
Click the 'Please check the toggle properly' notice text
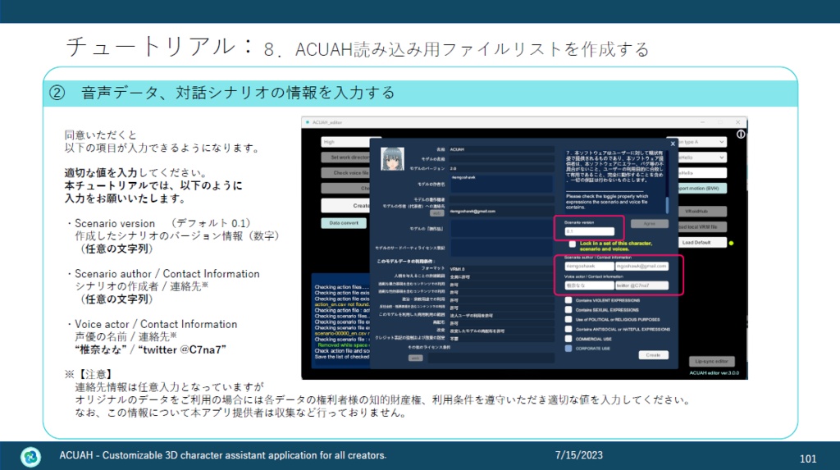tap(607, 202)
